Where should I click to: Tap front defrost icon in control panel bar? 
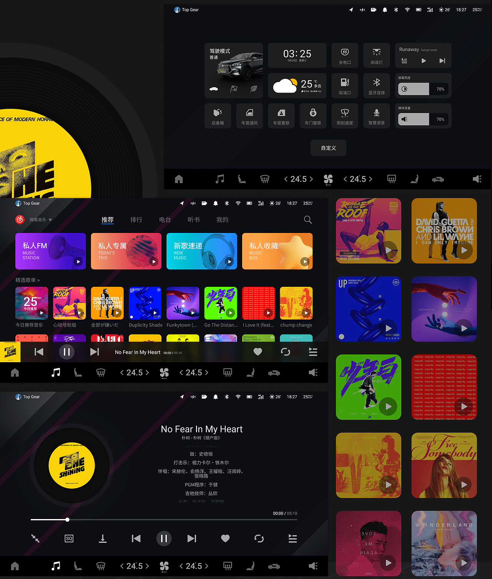click(265, 179)
